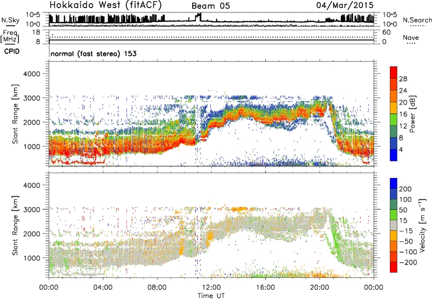The height and width of the screenshot is (299, 432).
Task: Click the '1000' tick in velocity panel
Action: click(x=32, y=258)
